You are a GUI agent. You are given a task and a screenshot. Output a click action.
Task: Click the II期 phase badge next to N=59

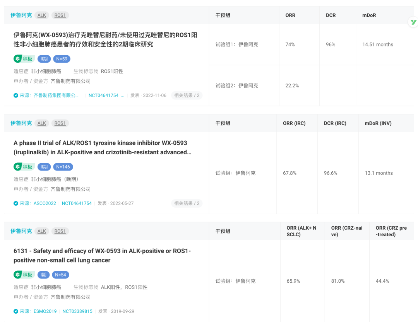point(44,59)
